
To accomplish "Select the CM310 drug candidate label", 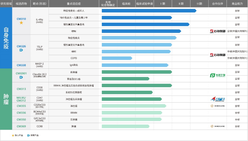I will (21, 19).
